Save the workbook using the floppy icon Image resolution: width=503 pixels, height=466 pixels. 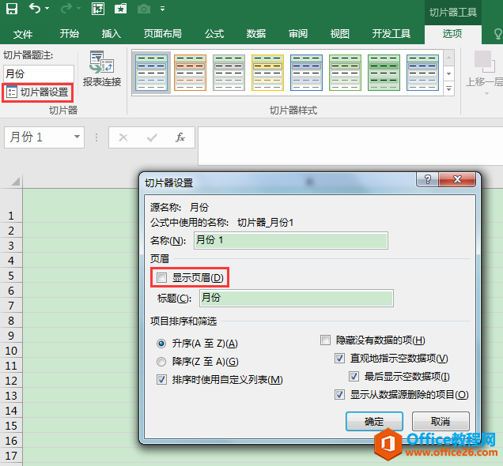click(x=12, y=9)
